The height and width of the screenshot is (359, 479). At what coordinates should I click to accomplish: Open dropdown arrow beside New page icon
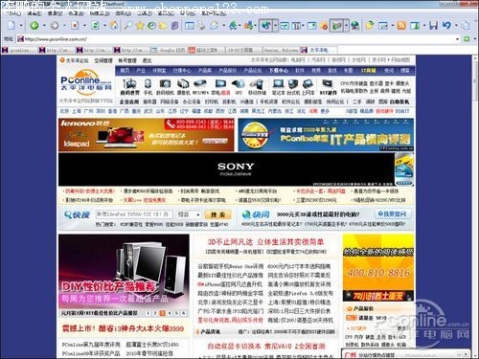[x=21, y=26]
